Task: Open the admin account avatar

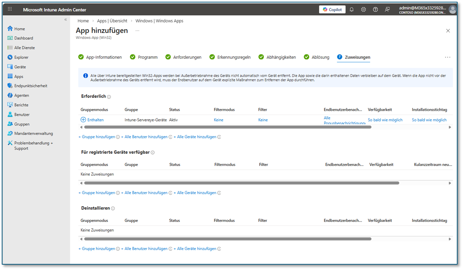Action: 452,9
